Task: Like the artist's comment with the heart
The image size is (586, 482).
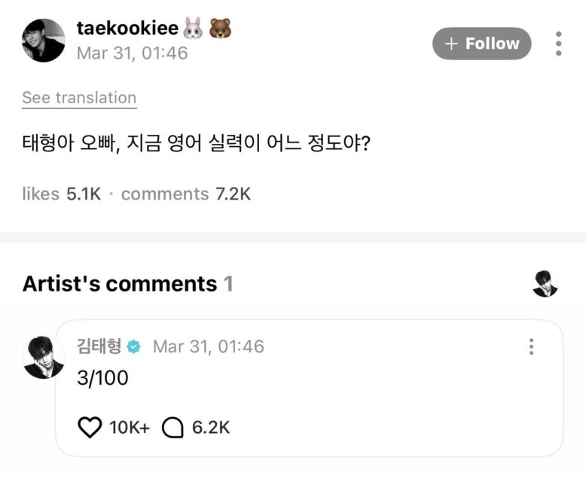Action: point(90,428)
